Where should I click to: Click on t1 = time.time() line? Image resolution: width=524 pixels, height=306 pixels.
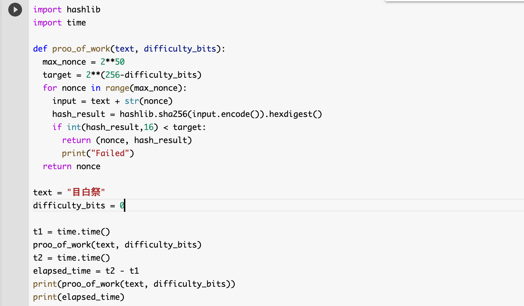[x=71, y=232]
